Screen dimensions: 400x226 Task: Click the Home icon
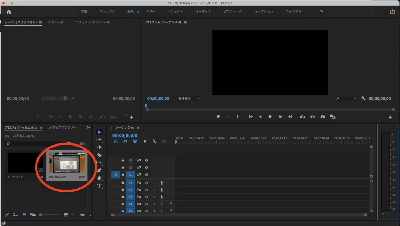pos(9,12)
